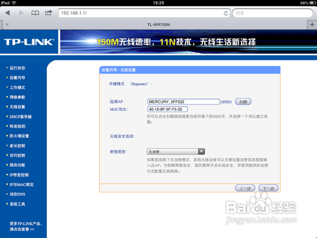The height and width of the screenshot is (238, 317).
Task: Open 网络参数 in the sidebar
Action: point(17,97)
